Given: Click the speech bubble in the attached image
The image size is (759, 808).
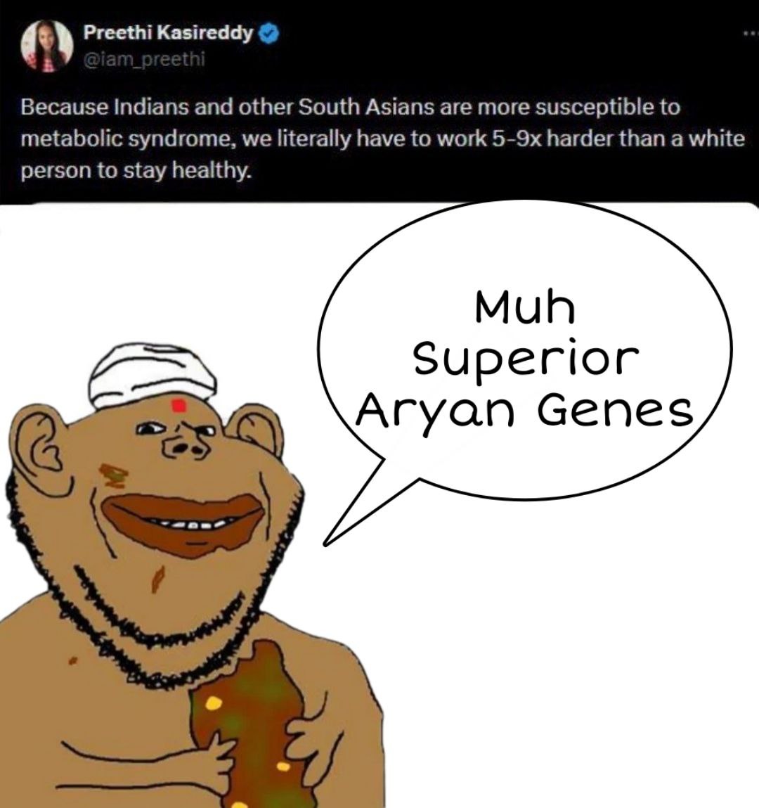Looking at the screenshot, I should 524,350.
